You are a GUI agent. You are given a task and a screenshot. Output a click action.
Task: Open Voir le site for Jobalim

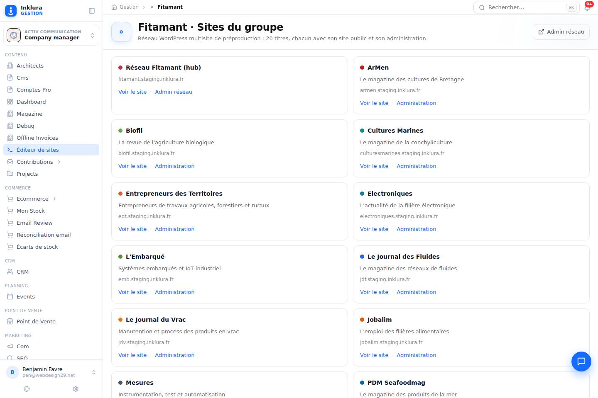[x=374, y=355]
